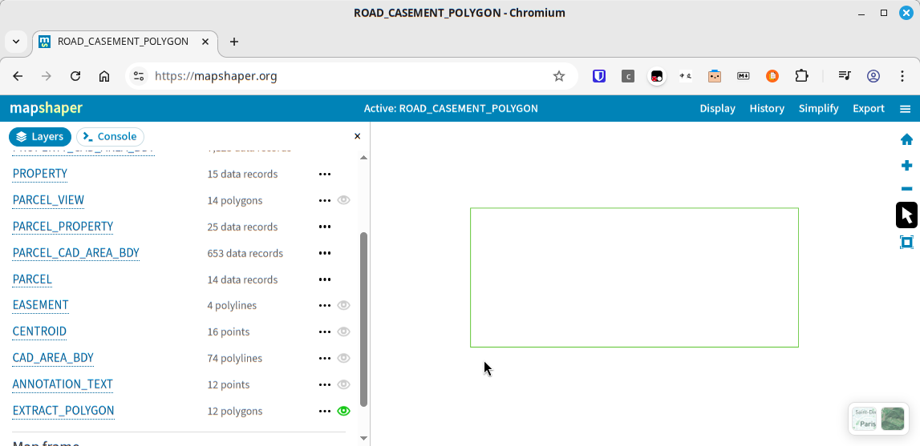Open the tab search dropdown arrow

pyautogui.click(x=16, y=42)
